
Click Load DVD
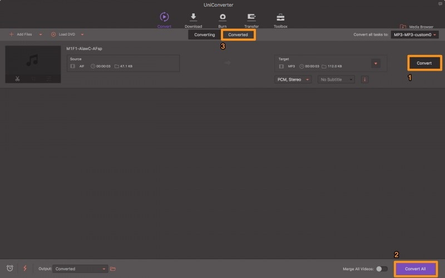point(63,34)
